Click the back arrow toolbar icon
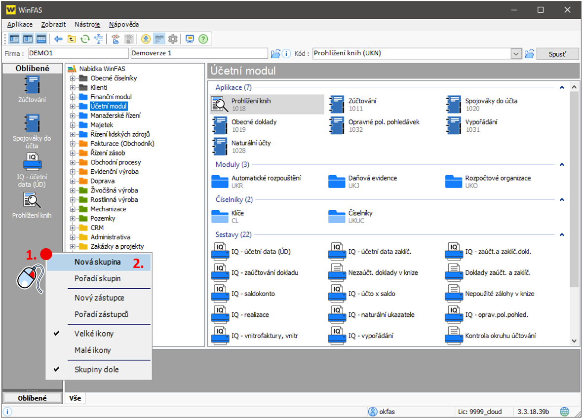 point(58,39)
